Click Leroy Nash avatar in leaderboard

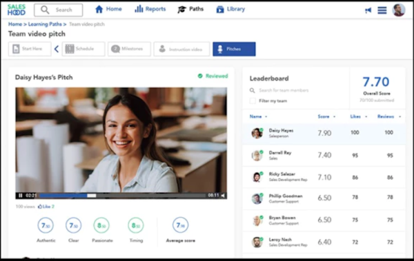pyautogui.click(x=257, y=242)
